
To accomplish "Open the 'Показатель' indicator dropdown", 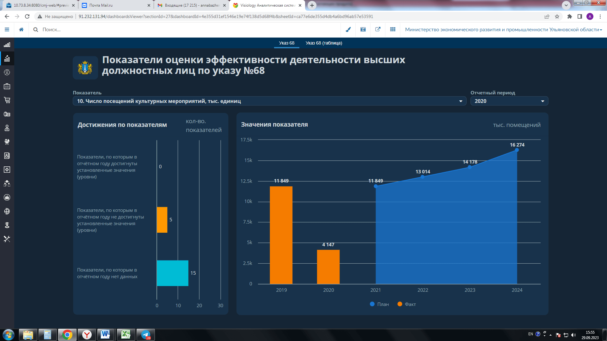I will tap(269, 101).
